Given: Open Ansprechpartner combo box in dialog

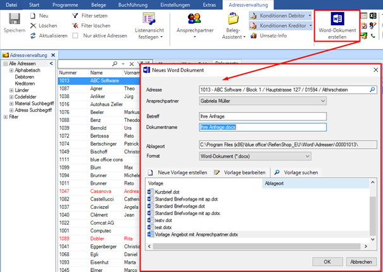Looking at the screenshot, I should point(263,101).
